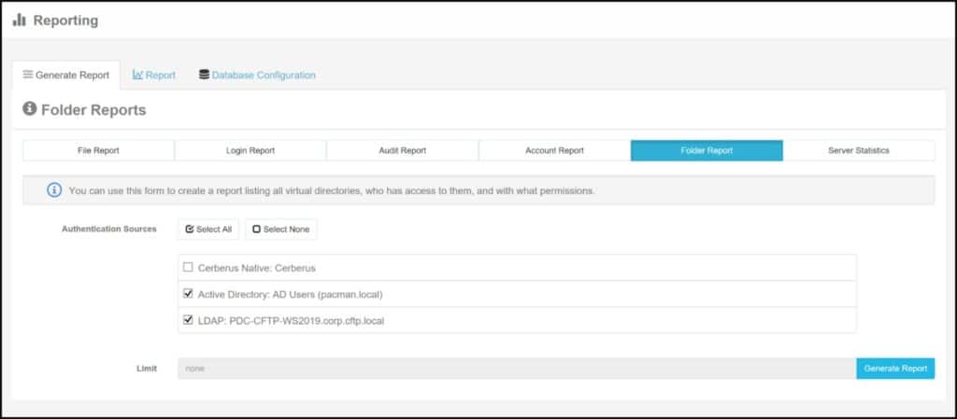Image resolution: width=957 pixels, height=419 pixels.
Task: Click the Limit input field
Action: tap(516, 369)
